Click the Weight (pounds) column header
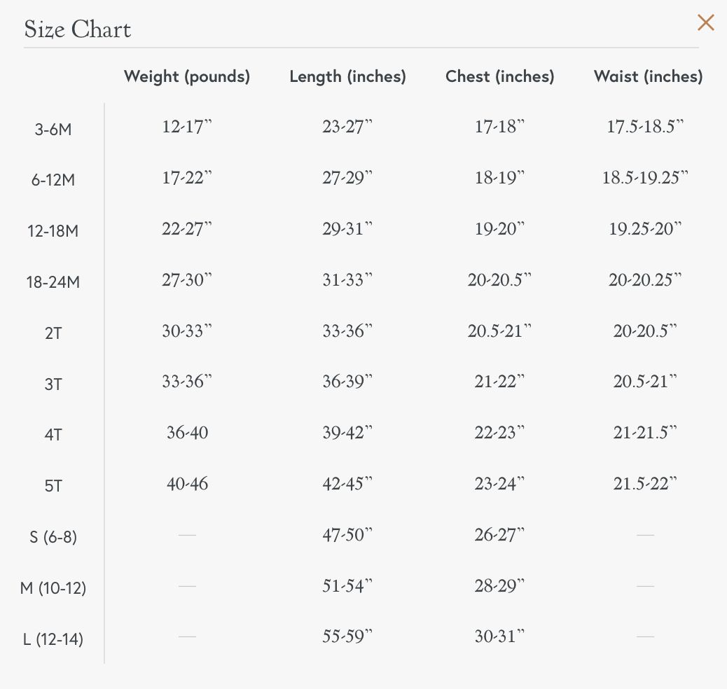727x689 pixels. (x=187, y=76)
